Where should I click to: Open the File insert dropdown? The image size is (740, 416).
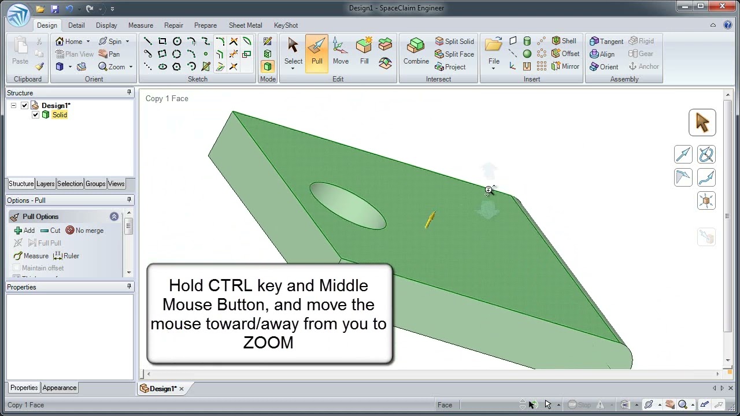point(493,68)
